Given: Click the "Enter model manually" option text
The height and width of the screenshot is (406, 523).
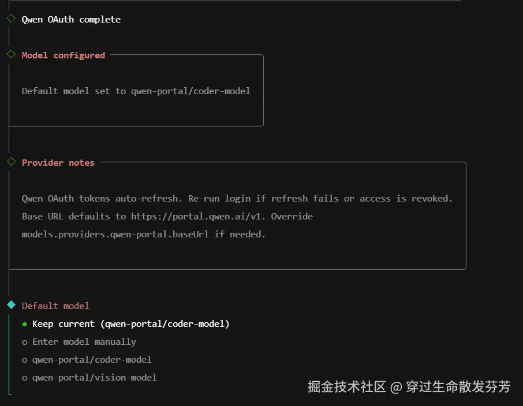Looking at the screenshot, I should [x=84, y=342].
